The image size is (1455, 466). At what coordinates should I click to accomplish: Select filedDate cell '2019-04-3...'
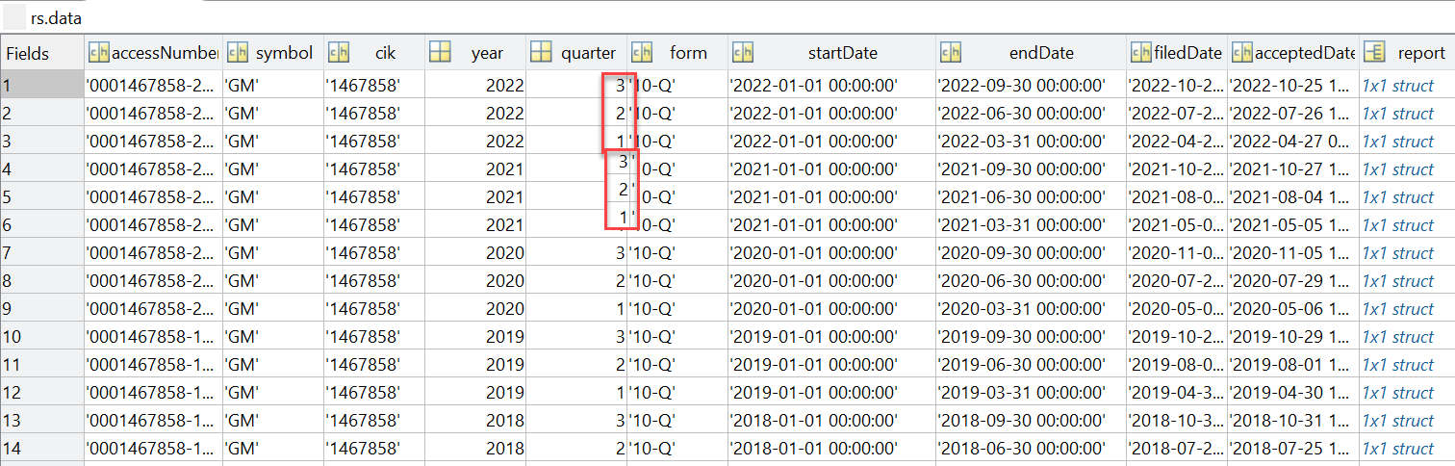tap(1177, 392)
